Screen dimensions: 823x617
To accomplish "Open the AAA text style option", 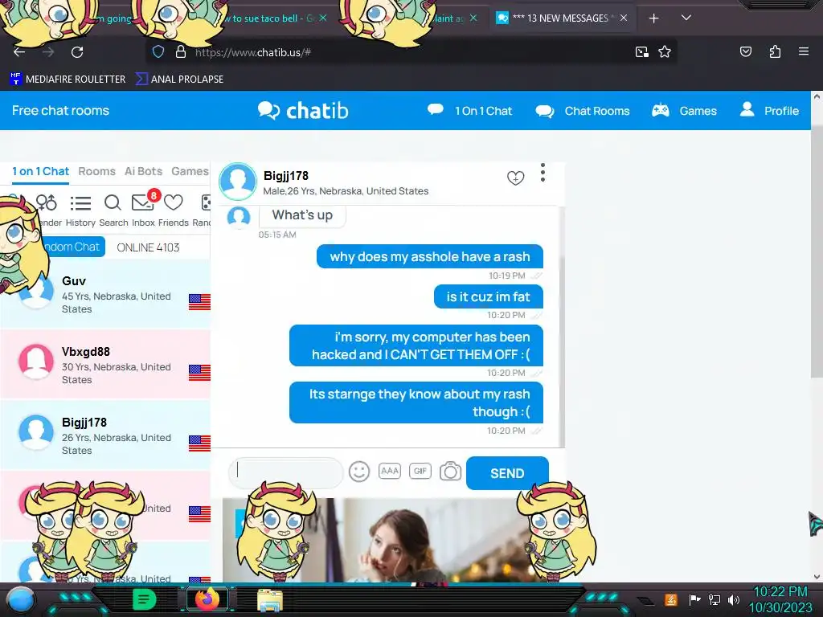I will coord(390,471).
